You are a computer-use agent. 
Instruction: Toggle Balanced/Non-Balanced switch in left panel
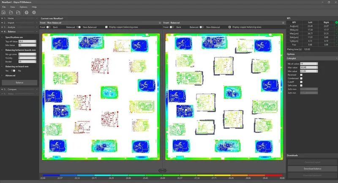tap(79, 27)
